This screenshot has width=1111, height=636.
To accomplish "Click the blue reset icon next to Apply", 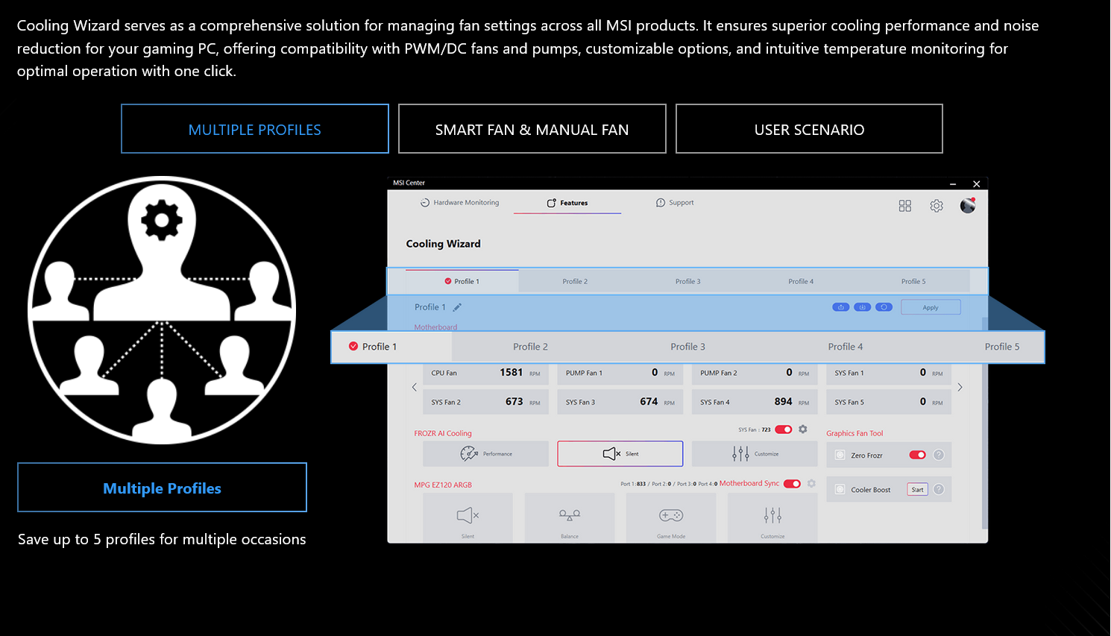I will pyautogui.click(x=884, y=307).
